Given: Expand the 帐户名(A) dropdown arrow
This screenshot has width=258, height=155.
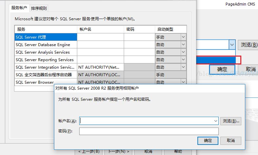Looking at the screenshot, I should (x=216, y=121).
